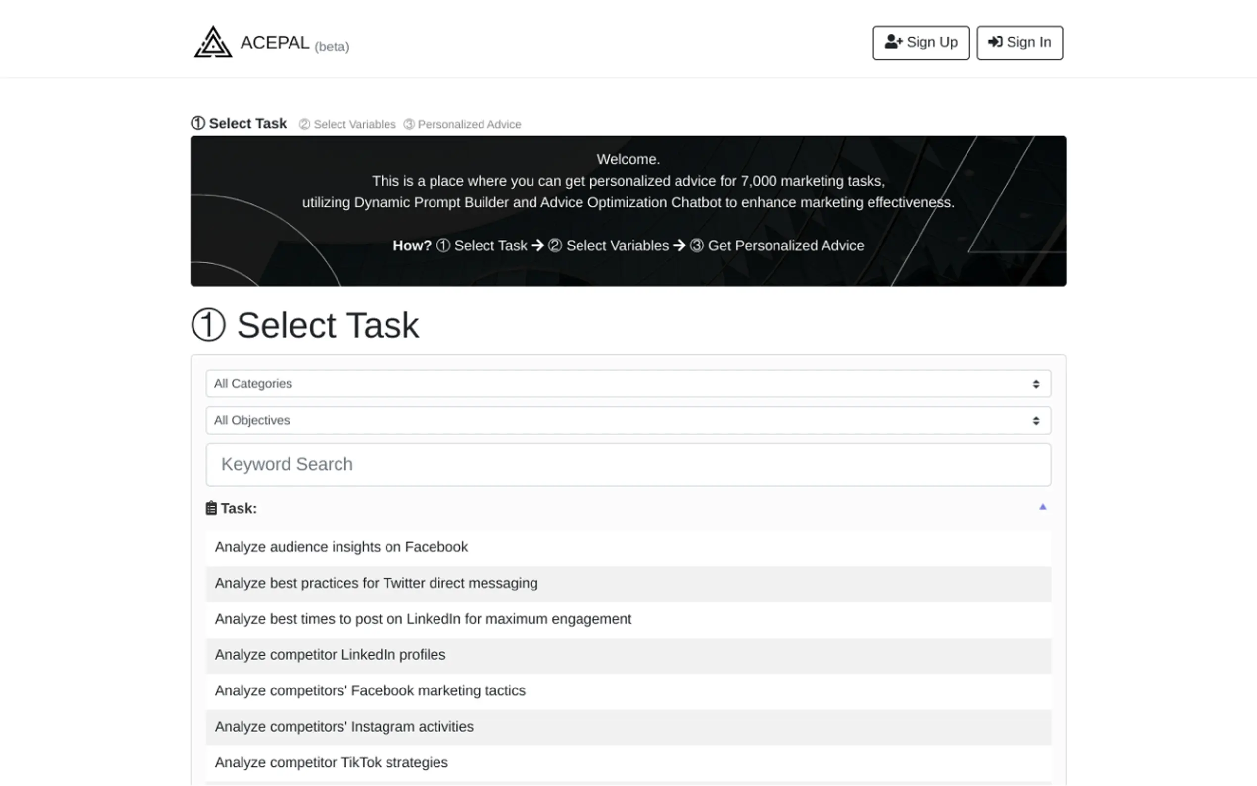Click the ACEPAL triangle logo icon

[x=212, y=42]
